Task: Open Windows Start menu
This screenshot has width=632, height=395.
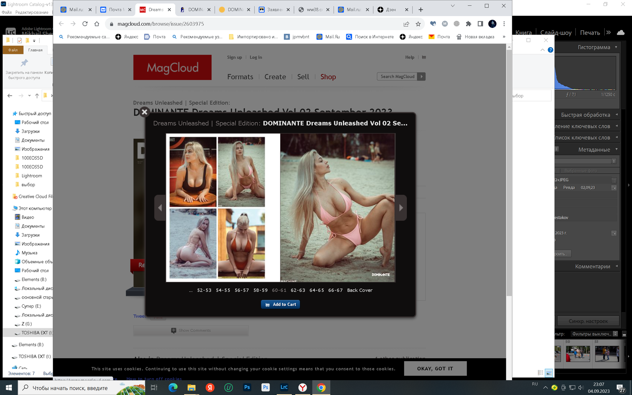Action: (9, 388)
